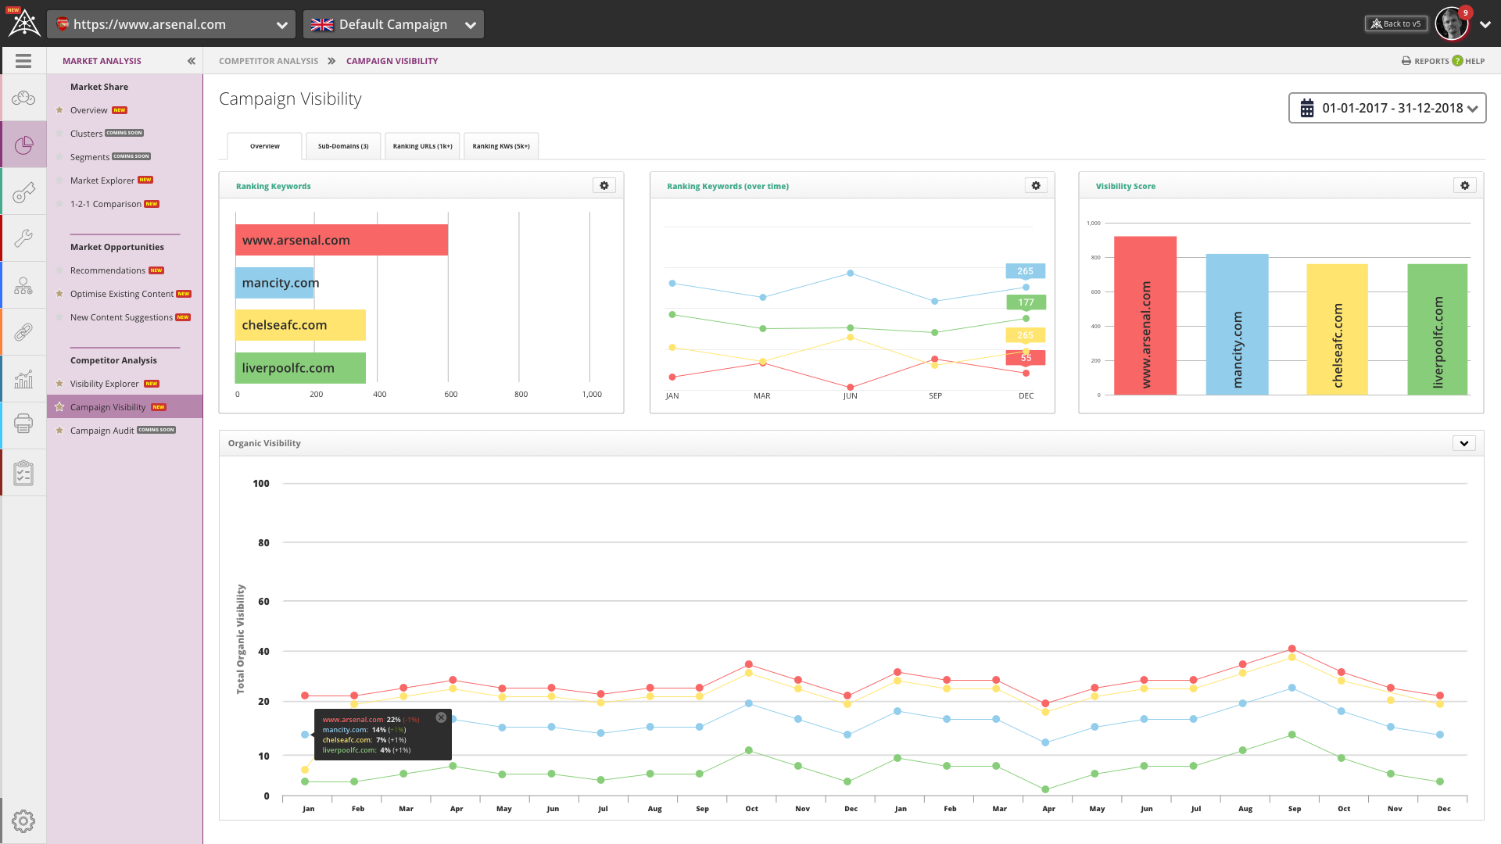1501x844 pixels.
Task: Click the printer icon in left sidebar
Action: tap(23, 424)
